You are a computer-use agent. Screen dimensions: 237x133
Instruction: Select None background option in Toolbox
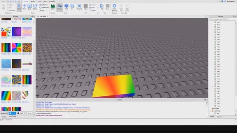tap(29, 113)
